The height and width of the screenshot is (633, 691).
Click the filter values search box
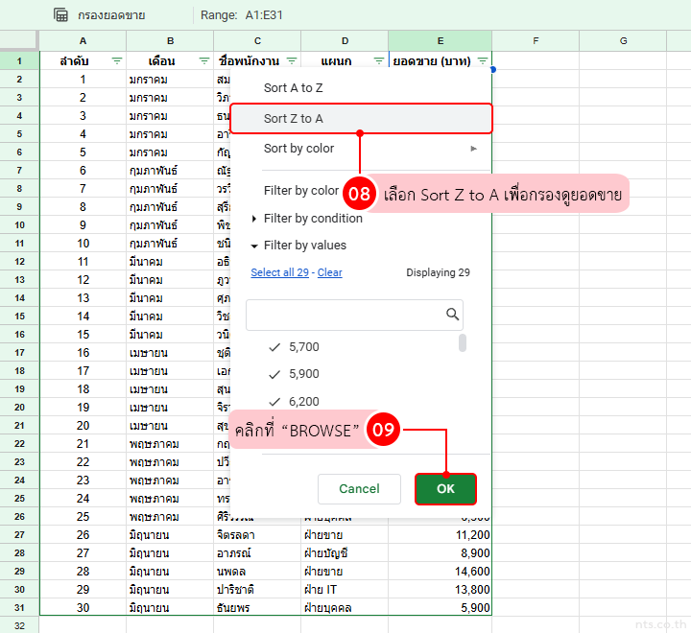coord(344,315)
